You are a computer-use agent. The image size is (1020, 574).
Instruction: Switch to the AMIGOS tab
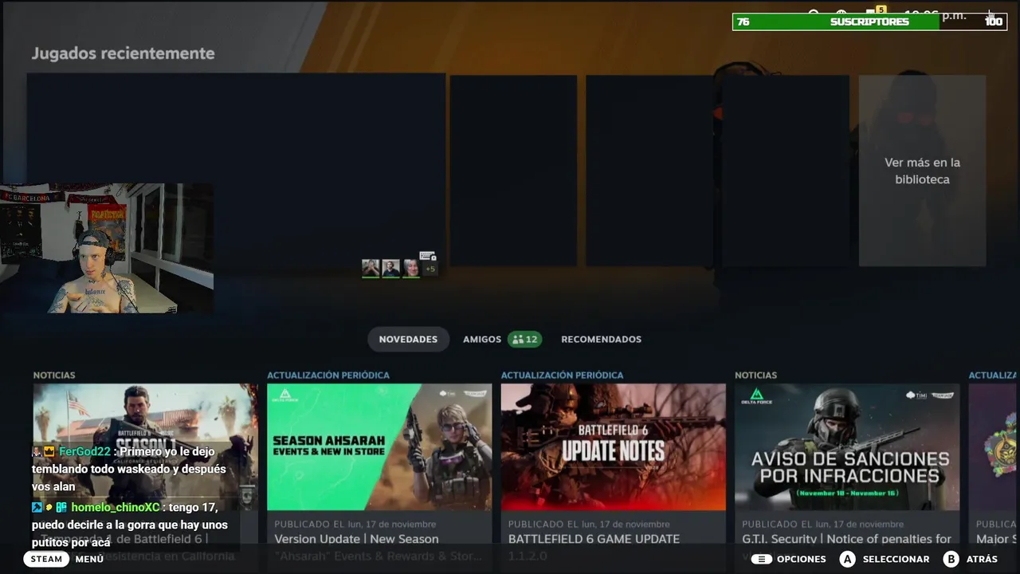click(x=482, y=339)
